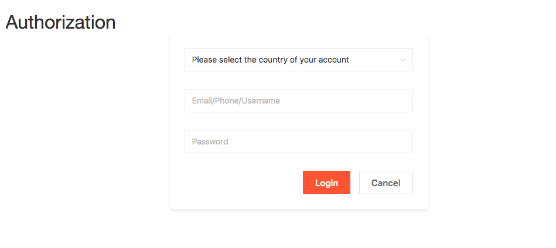Submit the form with Login
Viewport: 556px width, 248px height.
coord(326,182)
